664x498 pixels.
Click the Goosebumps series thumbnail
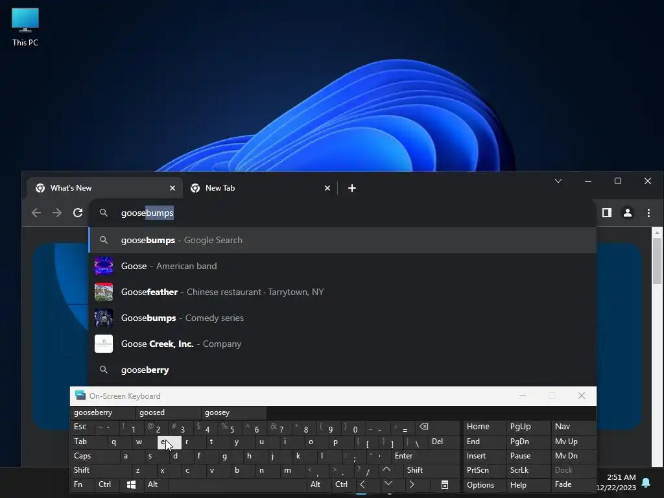click(x=104, y=318)
